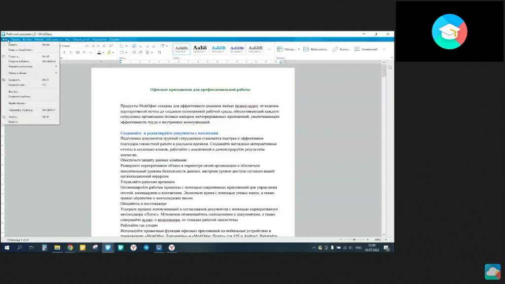Click the Таблица insert button
This screenshot has height=284, width=505.
click(x=287, y=49)
